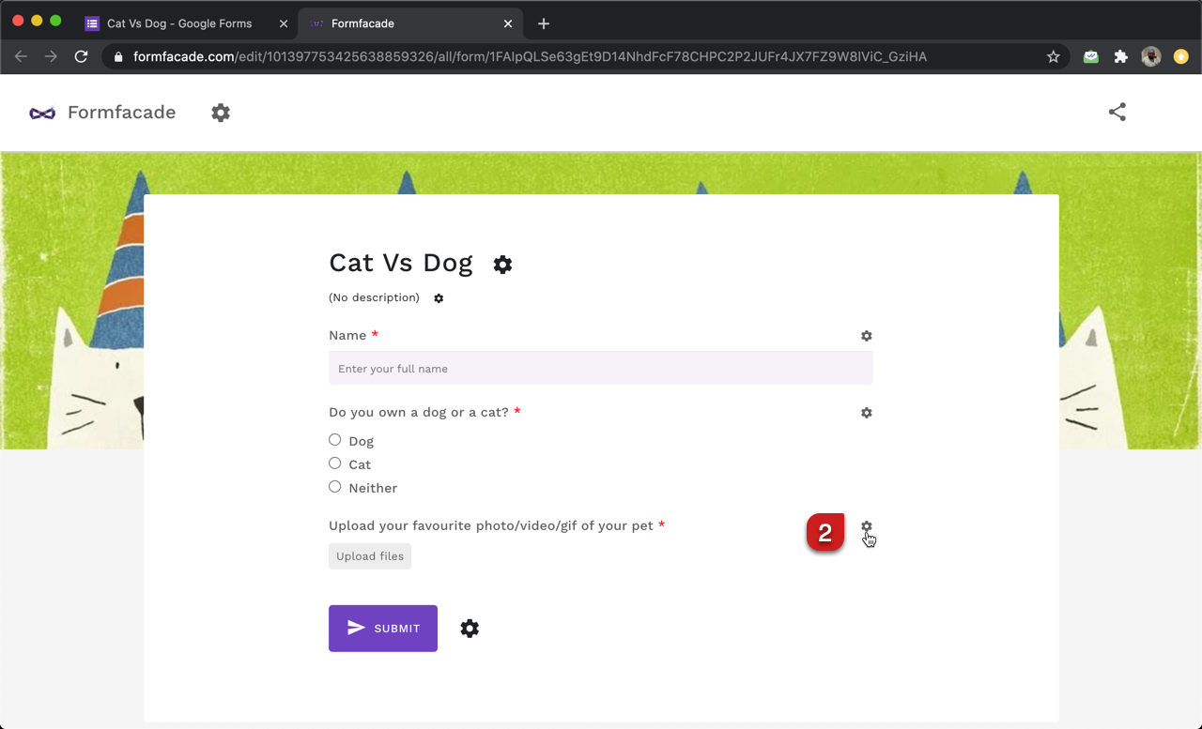Open the browser extensions puzzle icon

(1120, 57)
